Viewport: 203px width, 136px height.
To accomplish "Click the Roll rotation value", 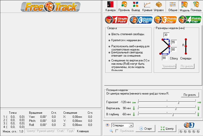I will [x=43, y=125].
